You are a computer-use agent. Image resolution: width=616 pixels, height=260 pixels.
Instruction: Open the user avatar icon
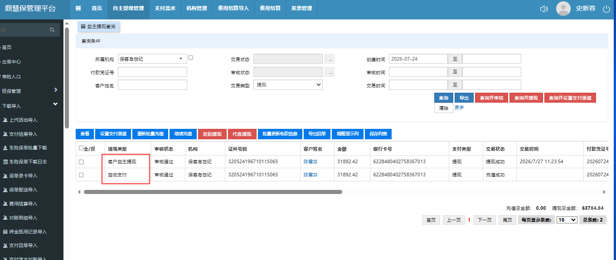[x=563, y=9]
